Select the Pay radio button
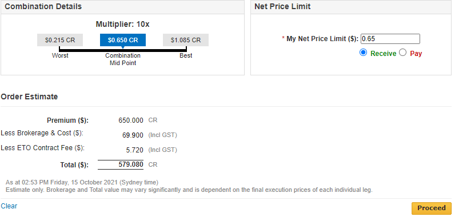Screen dimensions: 455x217 click(403, 53)
